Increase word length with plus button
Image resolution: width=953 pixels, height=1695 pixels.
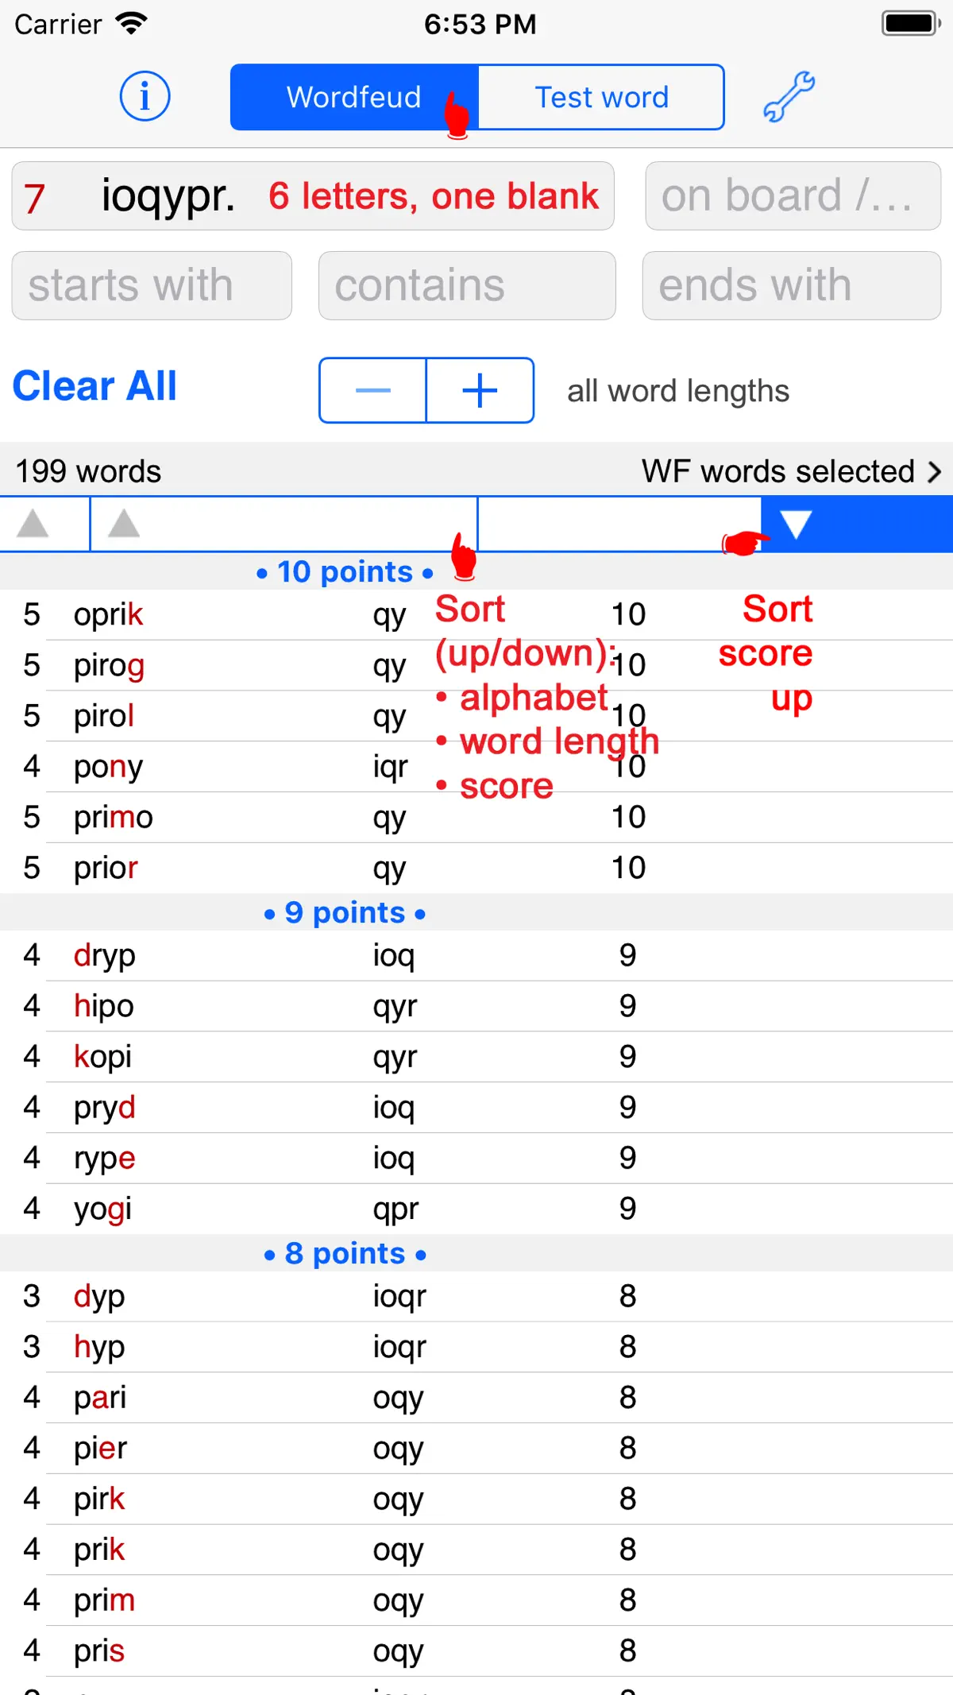[480, 390]
